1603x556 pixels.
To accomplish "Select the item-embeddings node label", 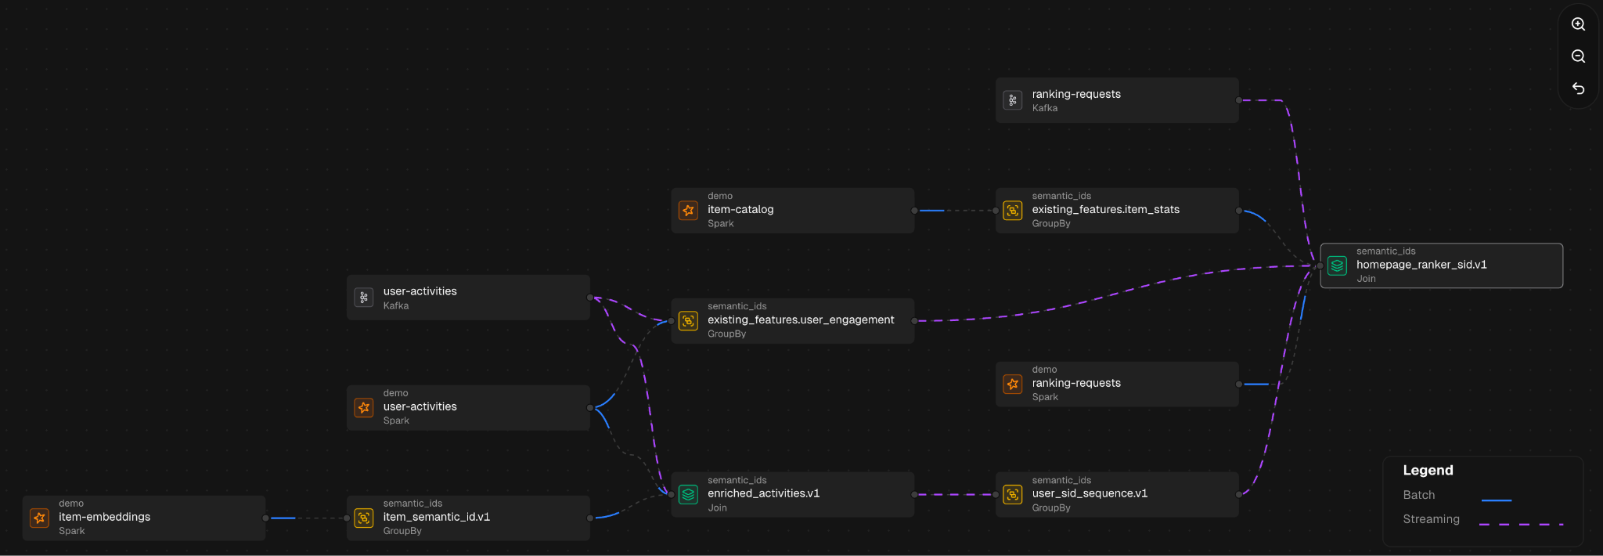I will [104, 517].
